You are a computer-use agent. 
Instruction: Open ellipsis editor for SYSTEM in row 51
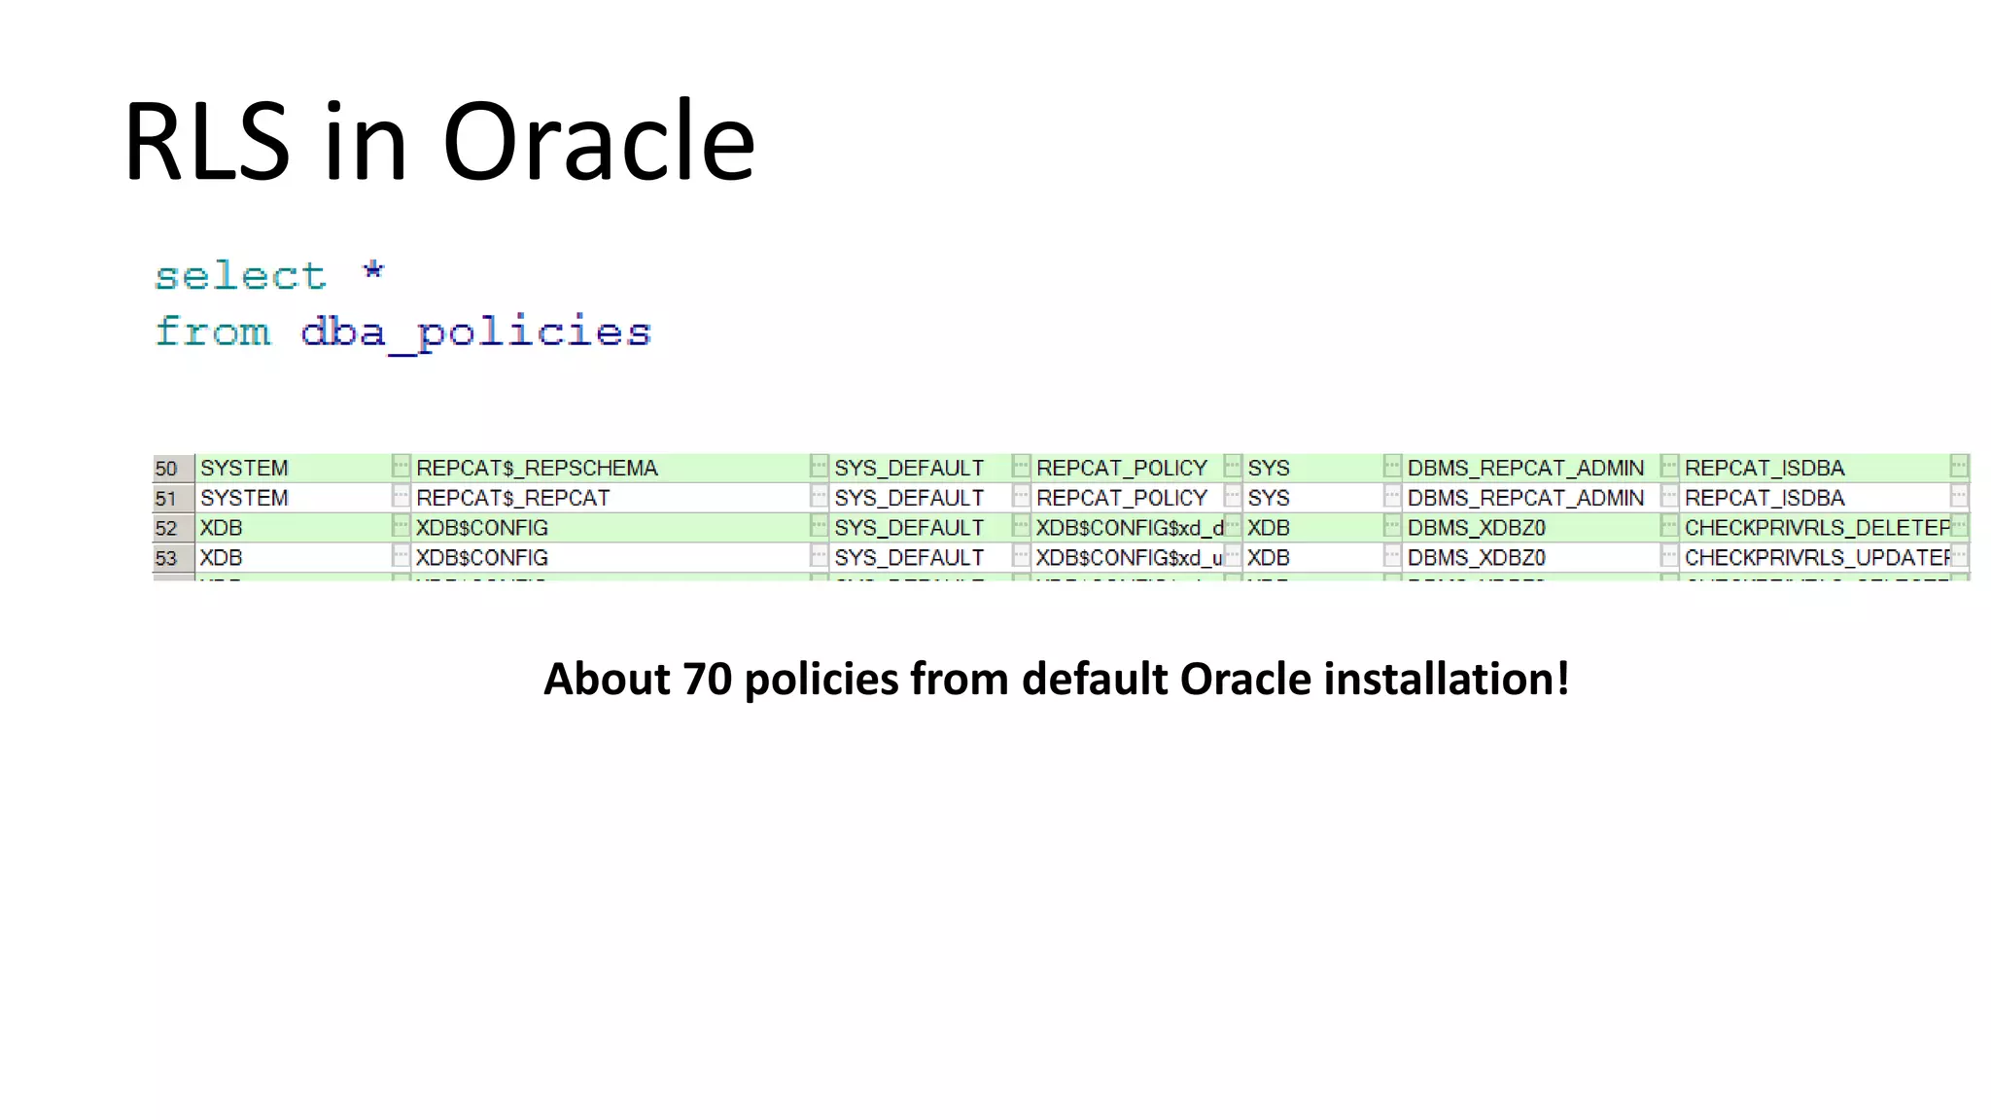402,498
